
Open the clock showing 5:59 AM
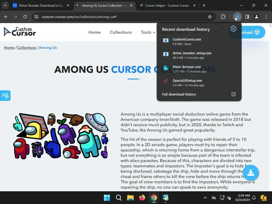click(243, 198)
